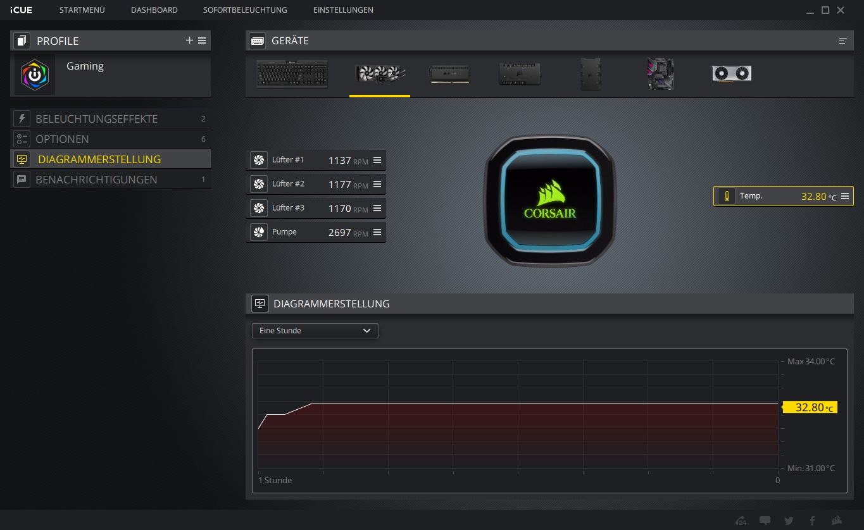Screen dimensions: 864x530
Task: Click the Lüfter #1 fan icon
Action: point(258,160)
